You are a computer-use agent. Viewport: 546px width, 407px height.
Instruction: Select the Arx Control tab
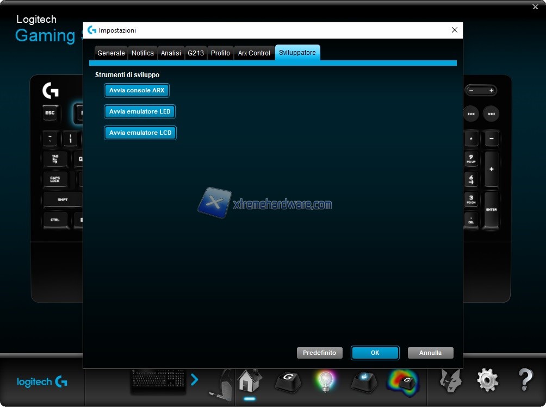(254, 53)
